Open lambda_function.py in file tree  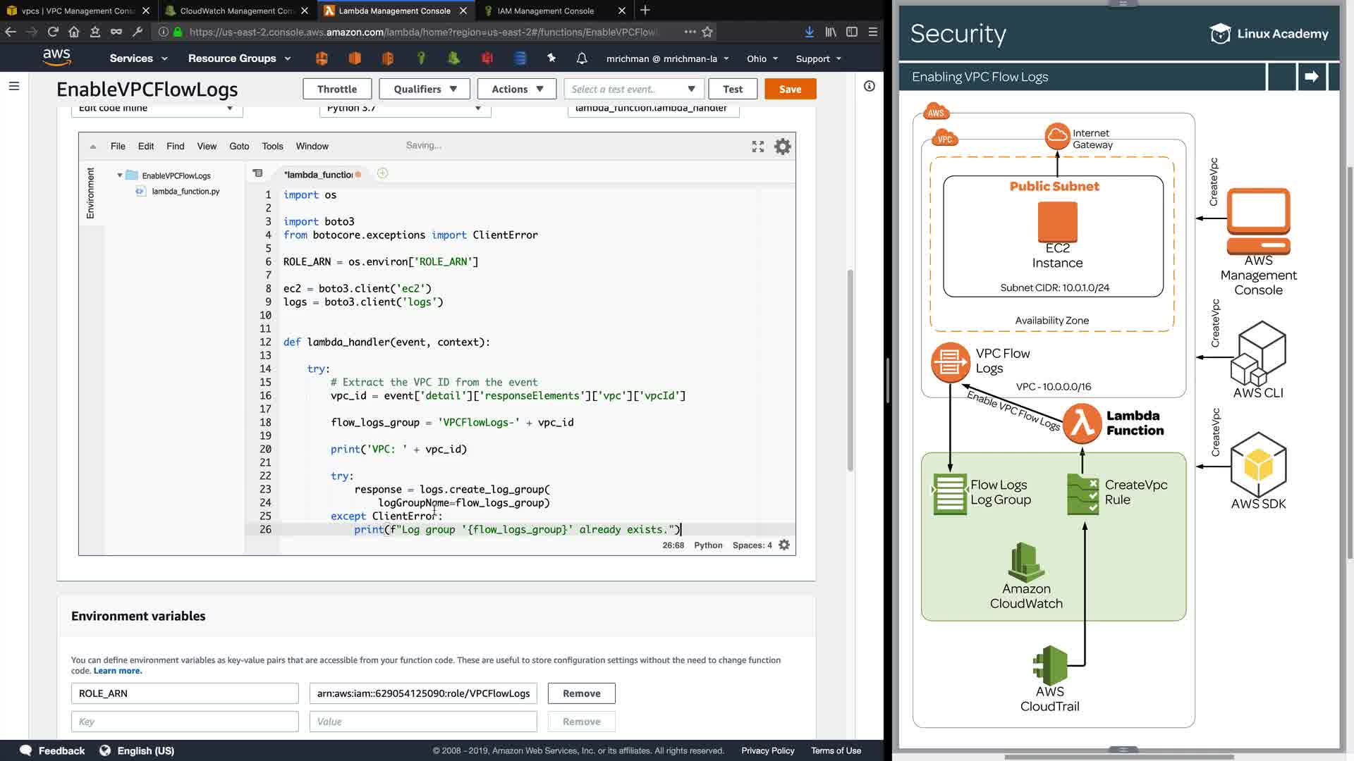[185, 191]
